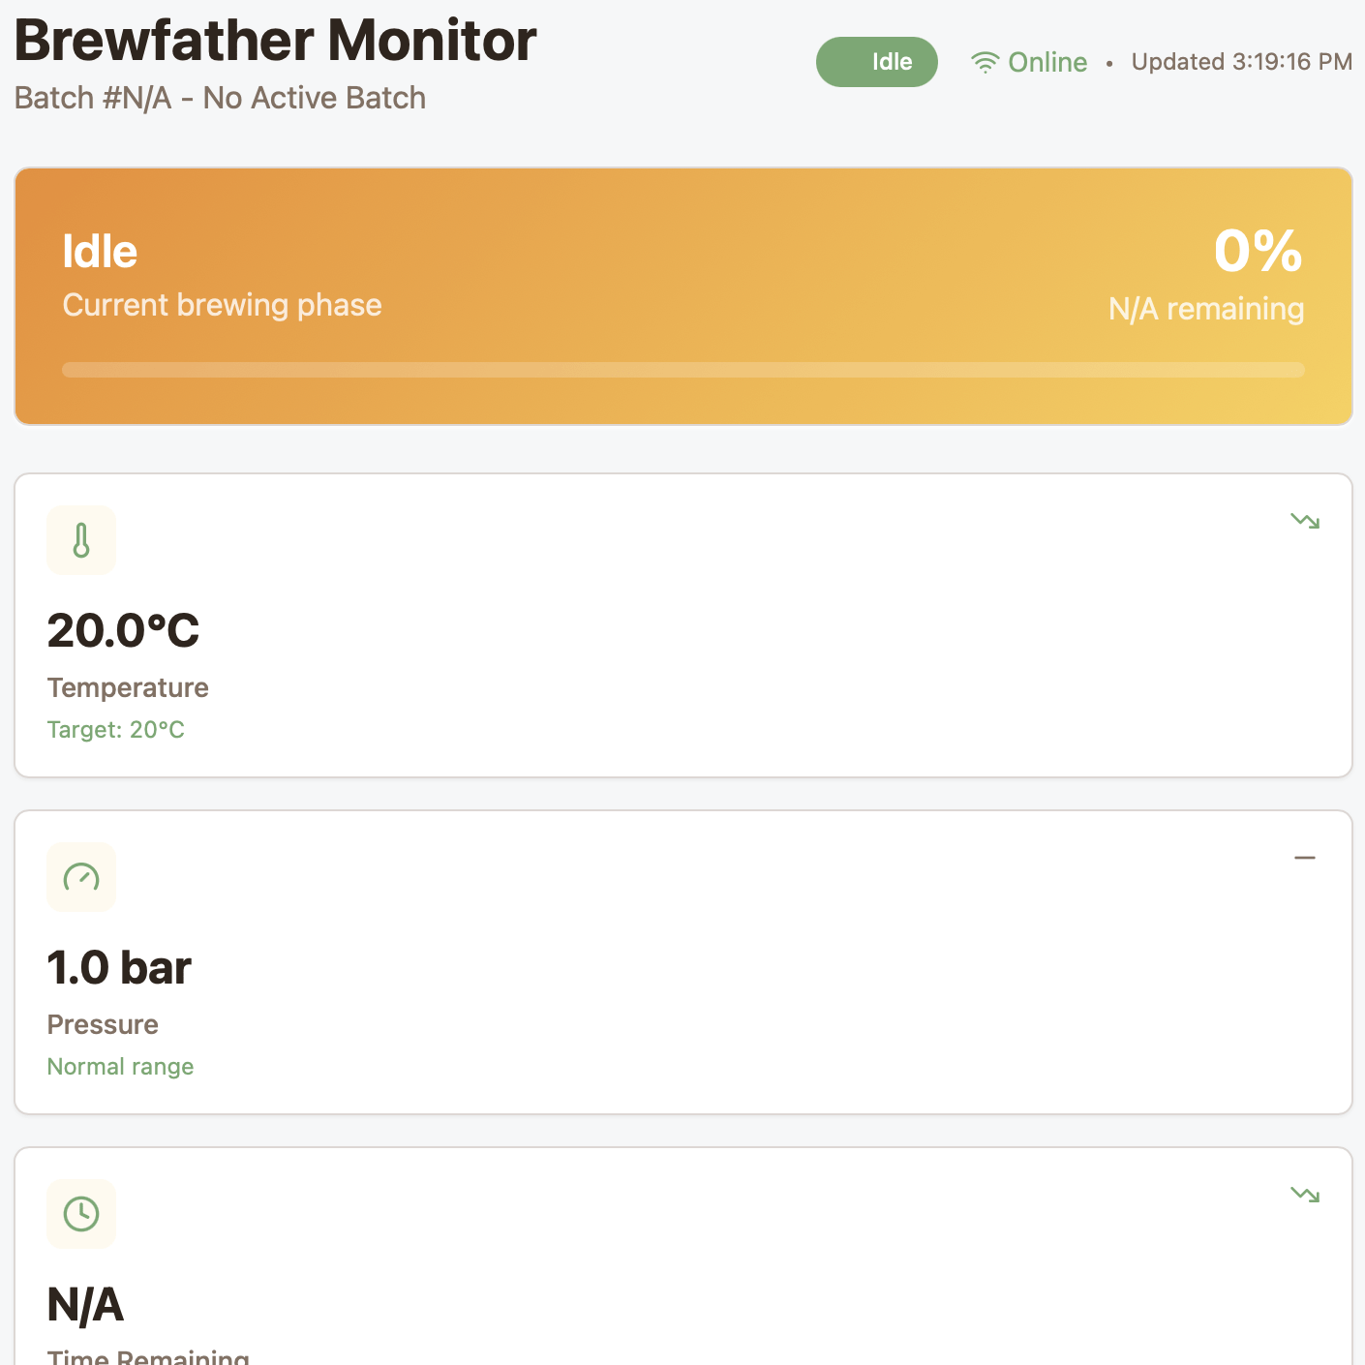Click the 1.0 bar pressure reading

119,968
